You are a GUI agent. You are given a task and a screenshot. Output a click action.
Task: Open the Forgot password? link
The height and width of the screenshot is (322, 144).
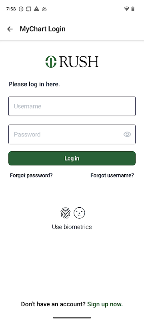point(31,175)
